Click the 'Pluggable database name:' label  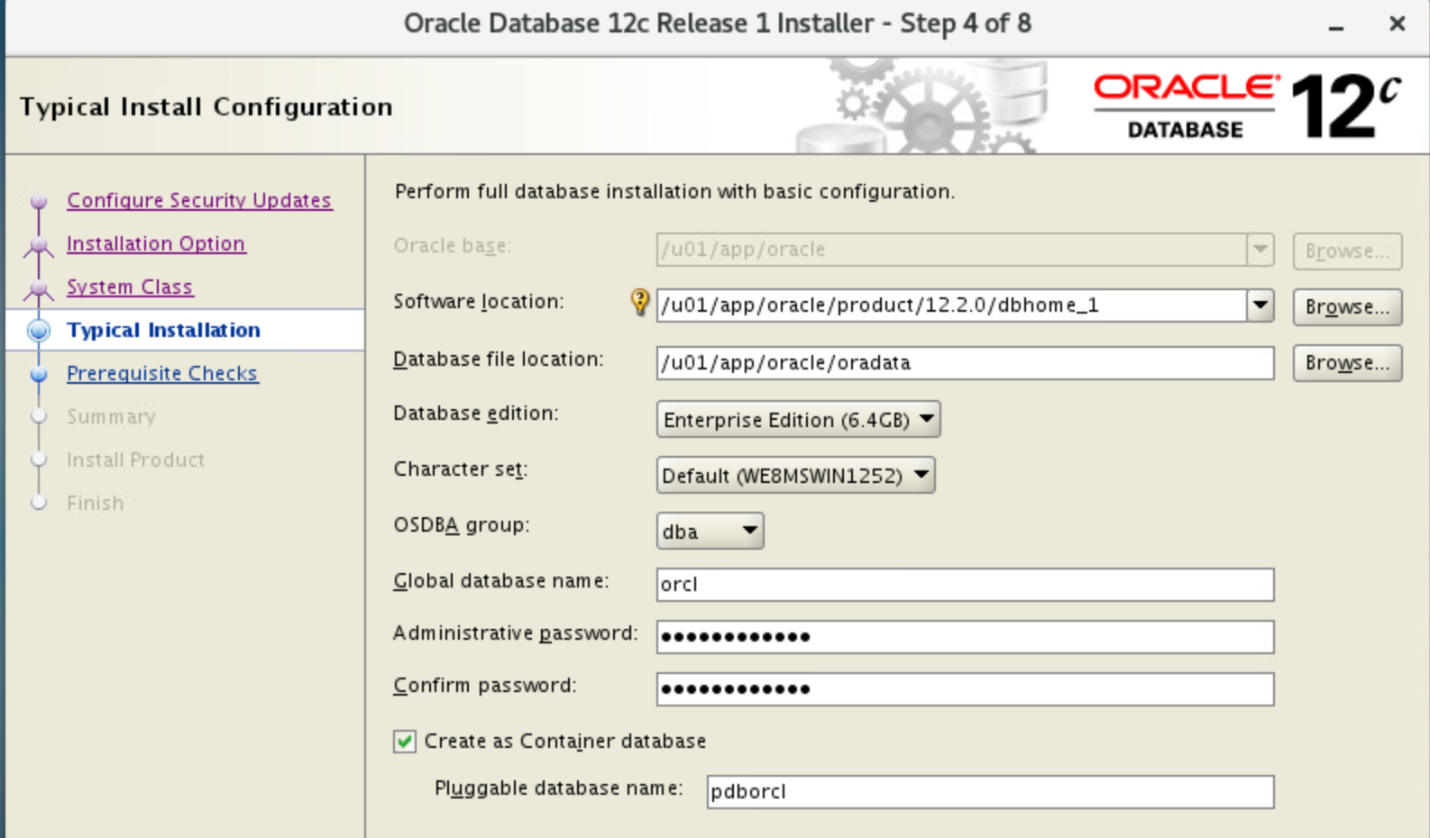[558, 788]
